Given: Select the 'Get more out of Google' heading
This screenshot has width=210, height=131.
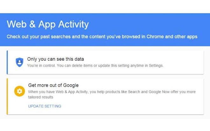Looking at the screenshot, I should [x=53, y=85].
